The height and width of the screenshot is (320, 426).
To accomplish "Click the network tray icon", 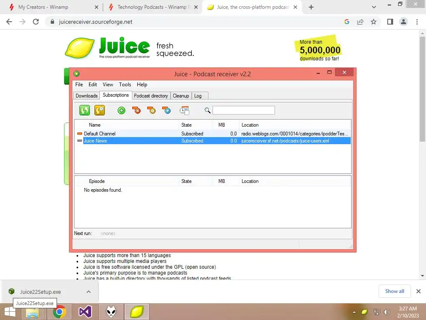I will click(x=376, y=312).
